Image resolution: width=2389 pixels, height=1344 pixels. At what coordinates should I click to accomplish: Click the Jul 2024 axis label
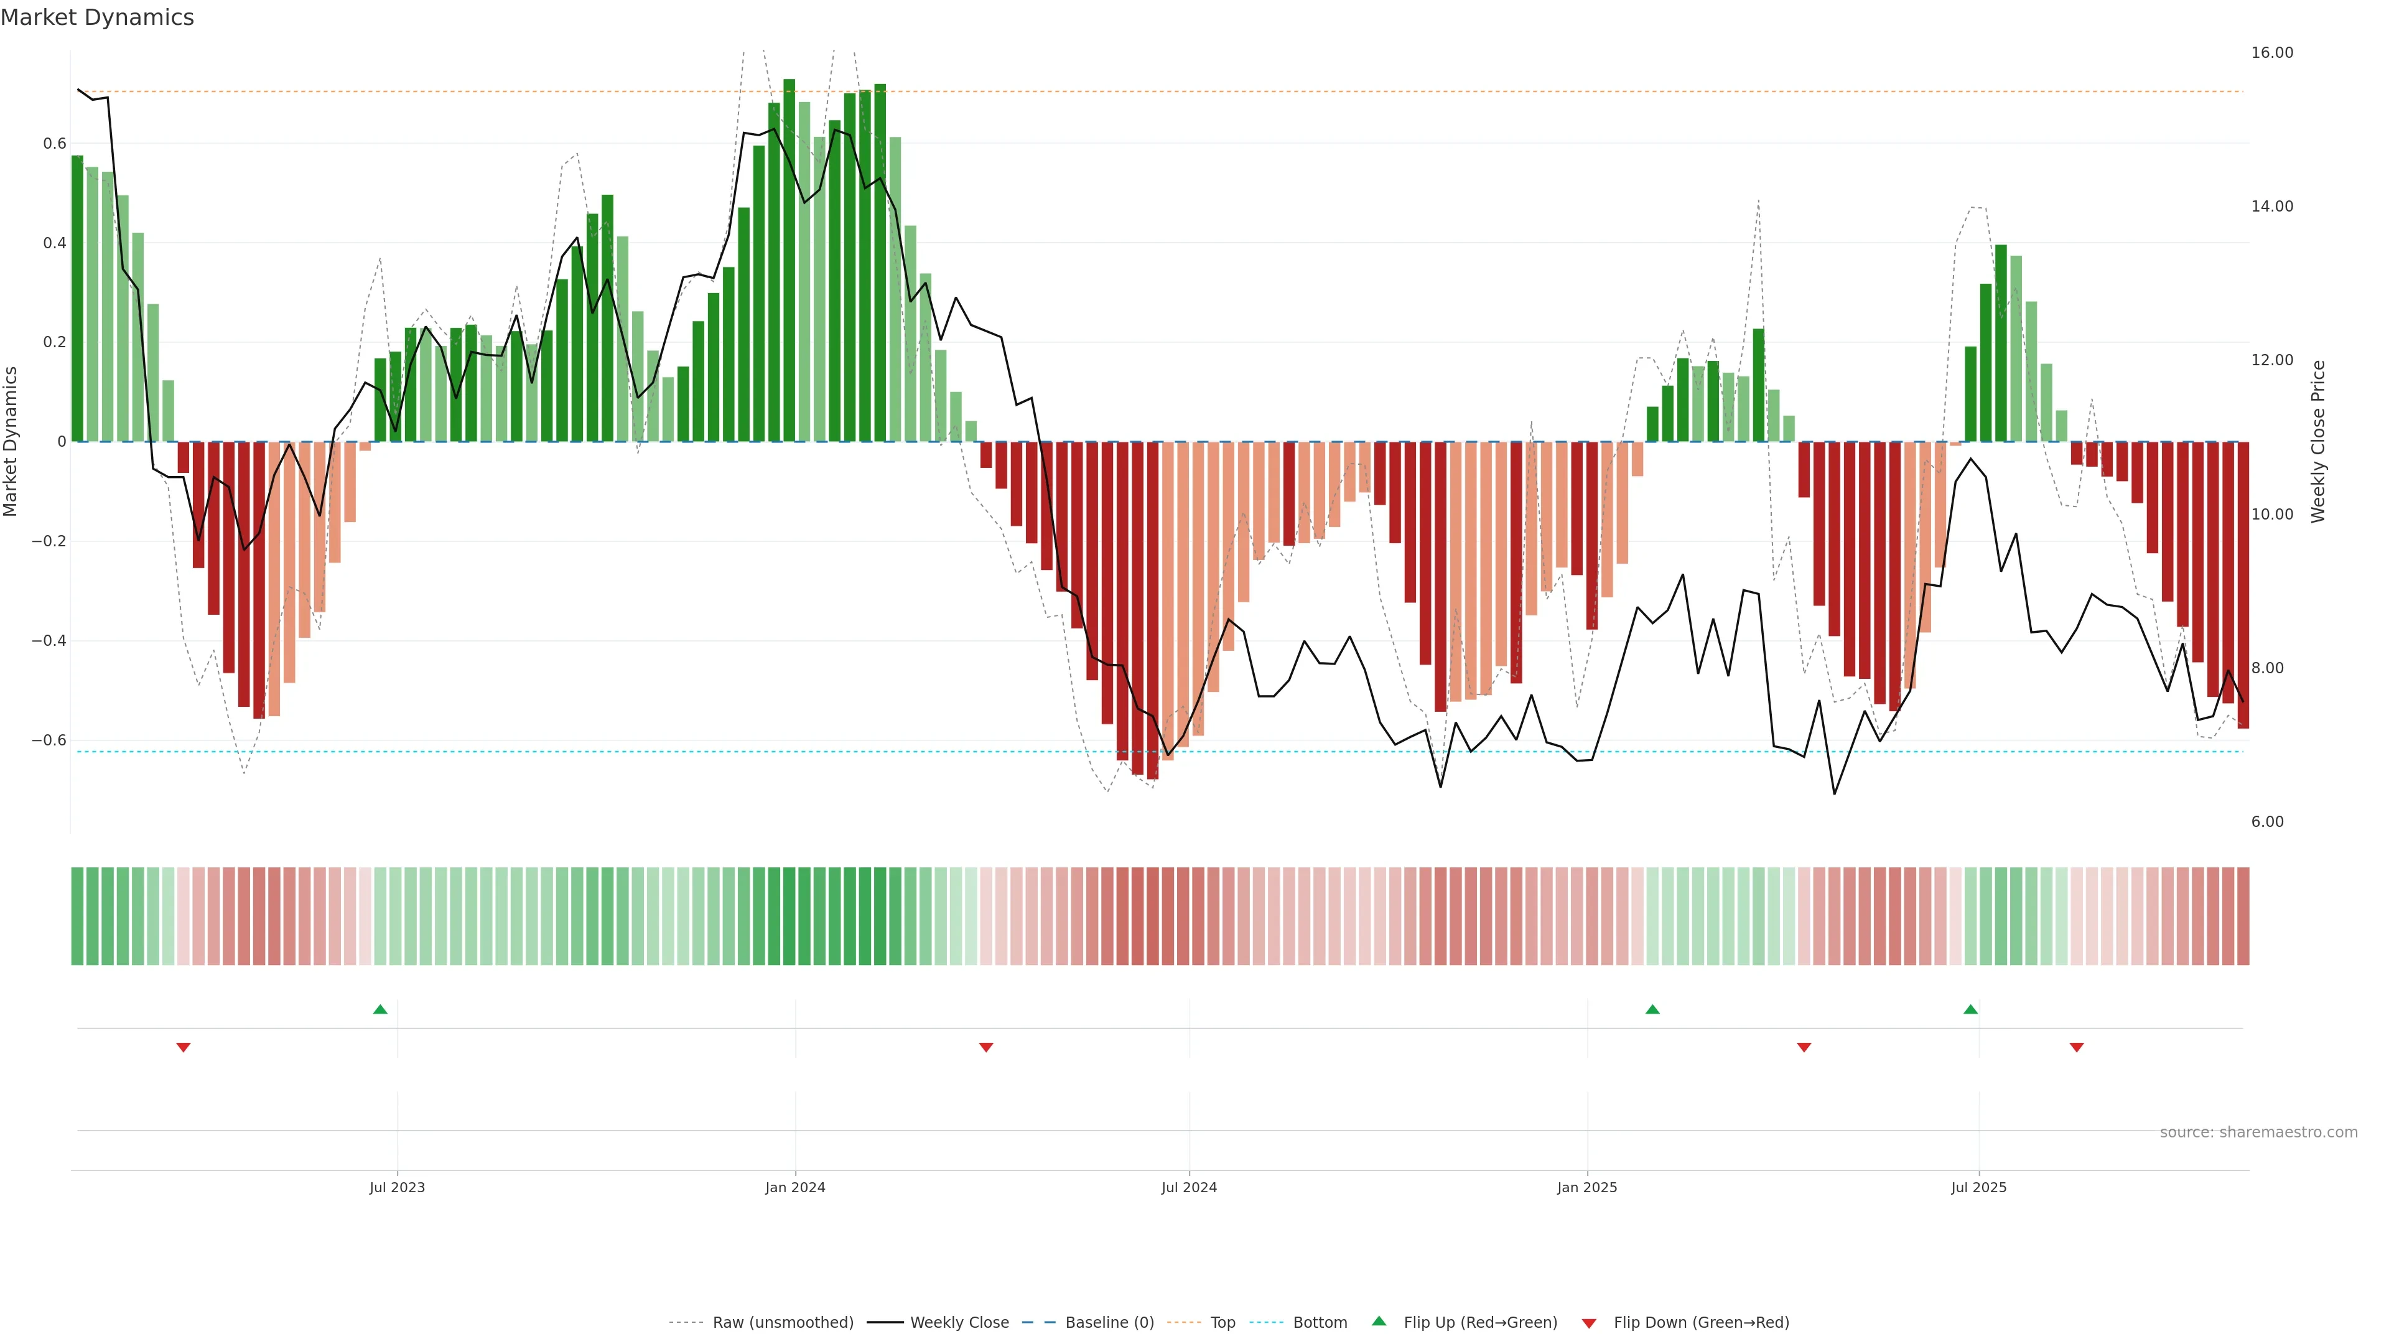coord(1189,1187)
